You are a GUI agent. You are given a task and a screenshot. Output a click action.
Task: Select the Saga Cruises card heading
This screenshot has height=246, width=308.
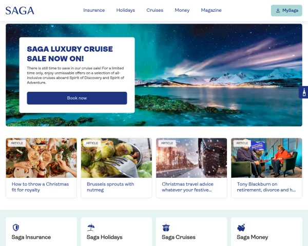click(x=179, y=237)
